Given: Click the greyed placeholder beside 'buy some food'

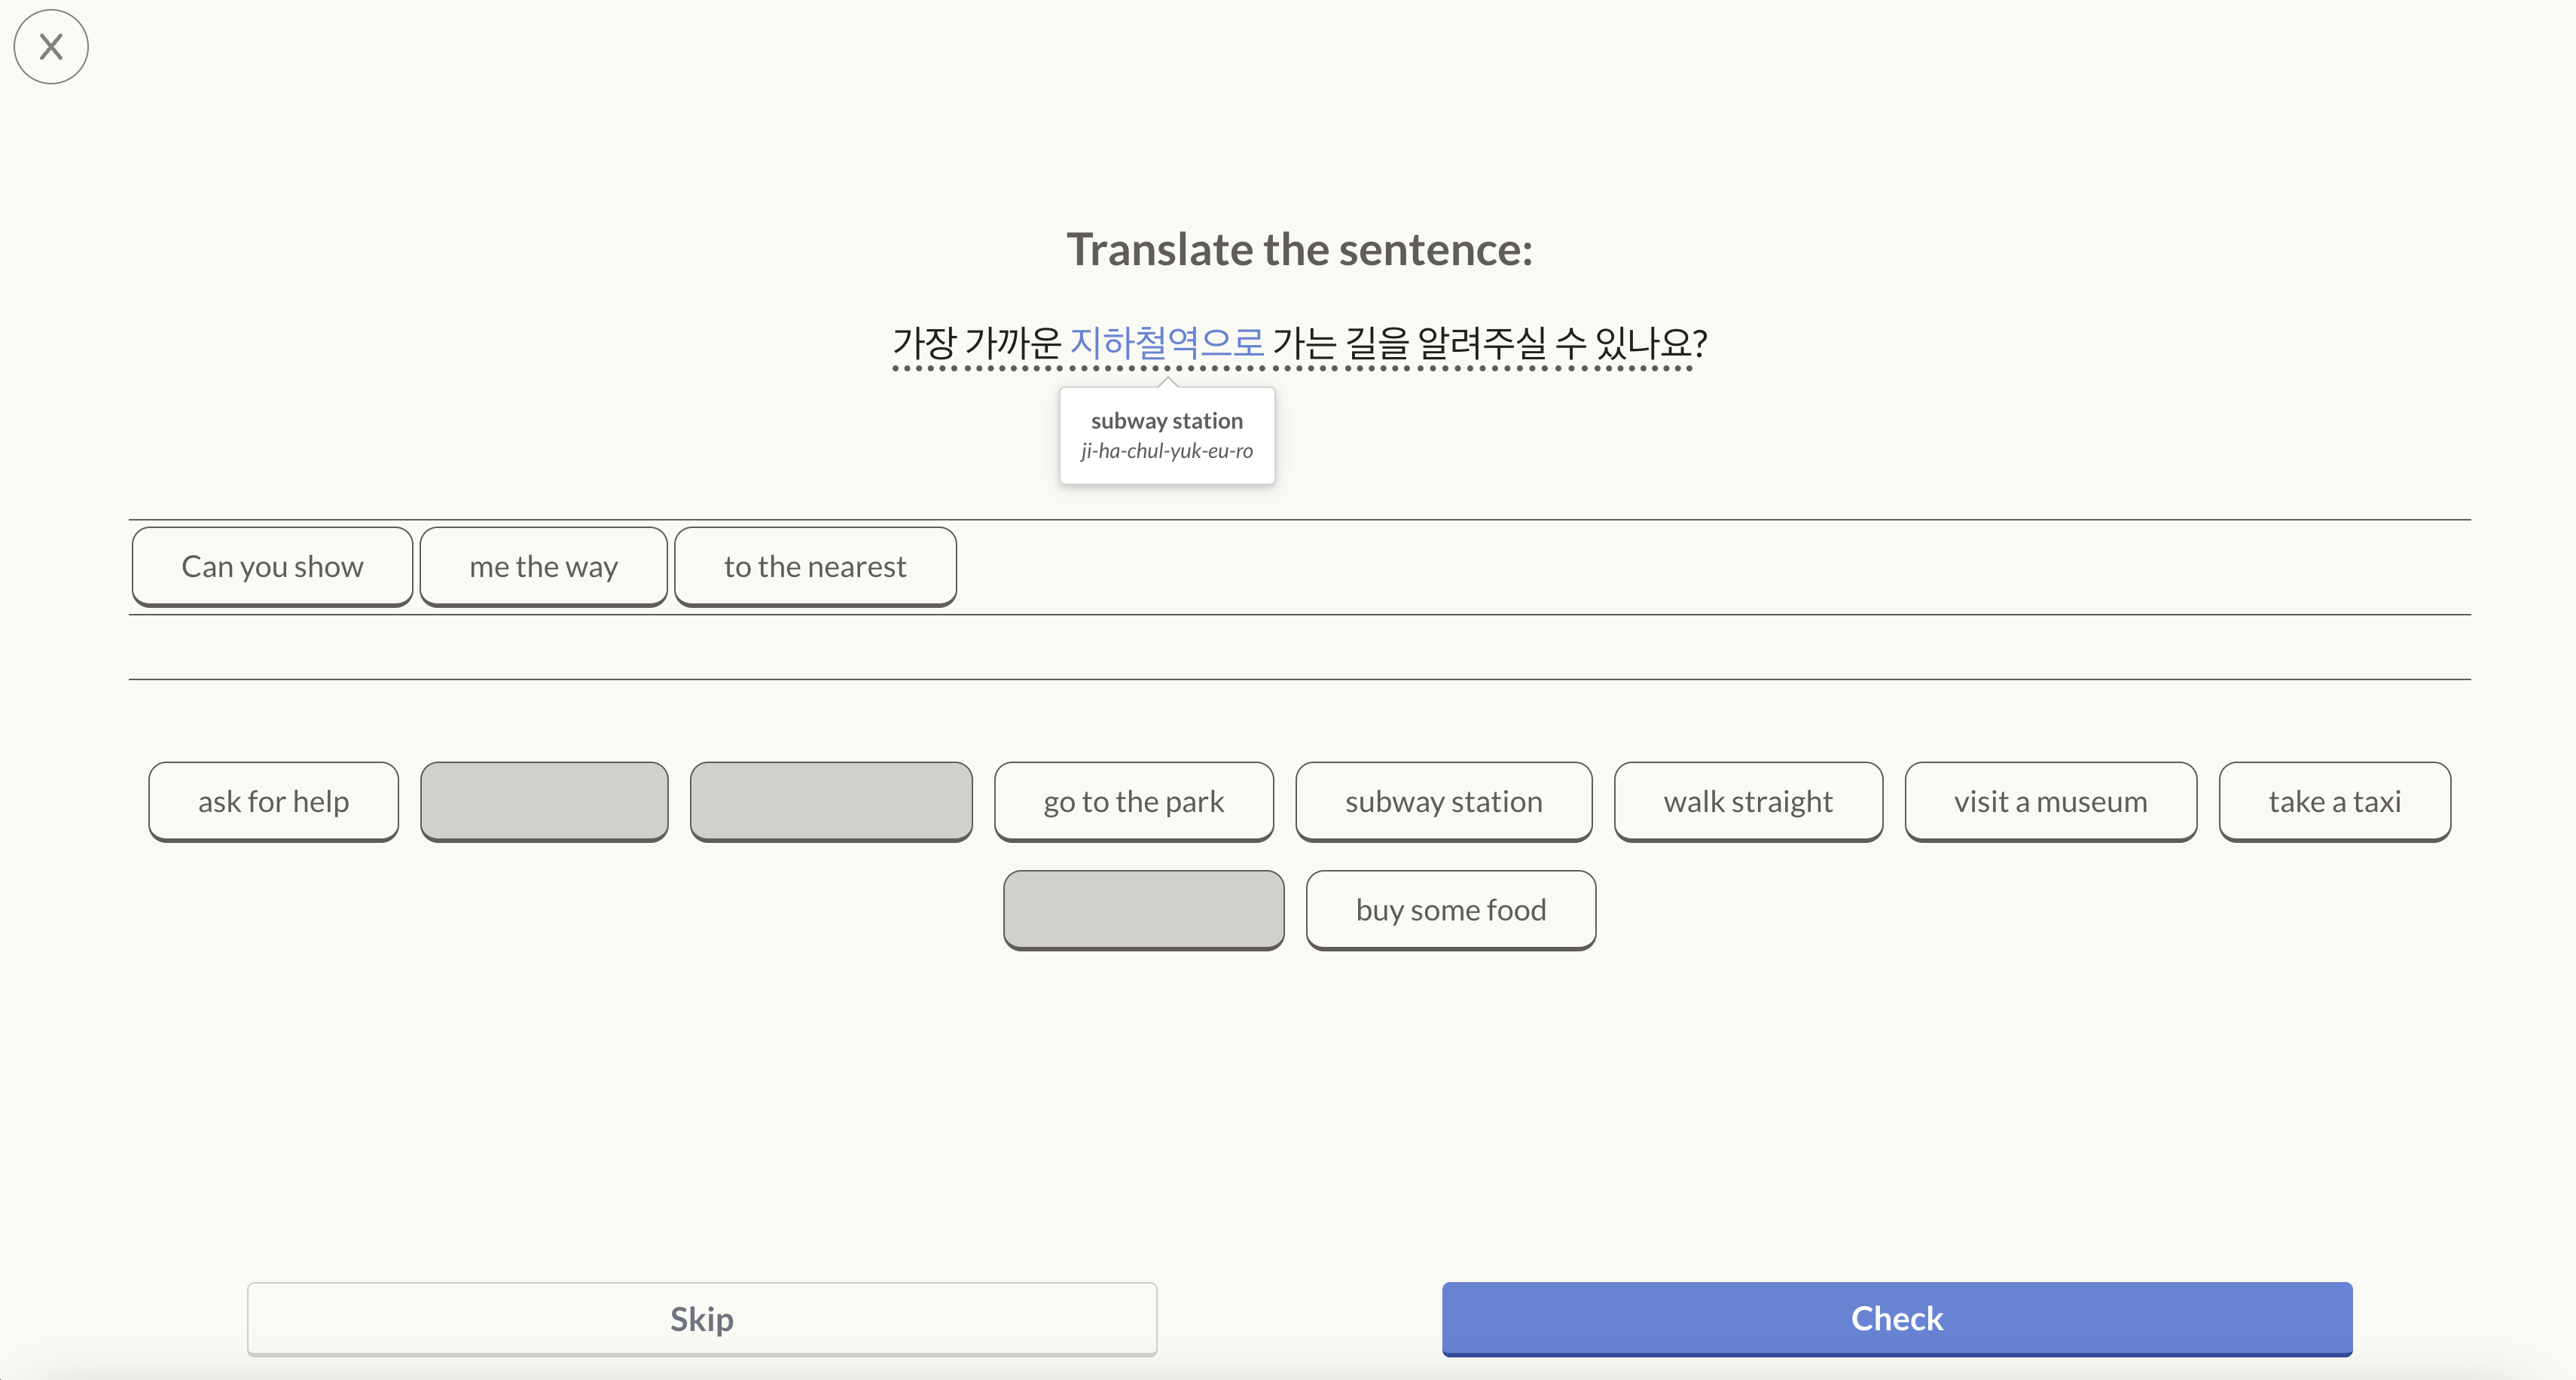Looking at the screenshot, I should (1143, 909).
